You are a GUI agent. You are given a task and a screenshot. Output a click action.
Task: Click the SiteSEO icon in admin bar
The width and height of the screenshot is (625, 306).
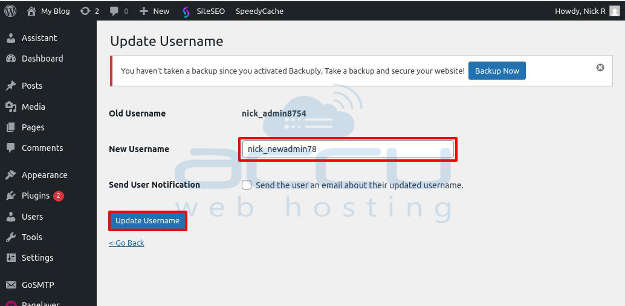tap(186, 11)
